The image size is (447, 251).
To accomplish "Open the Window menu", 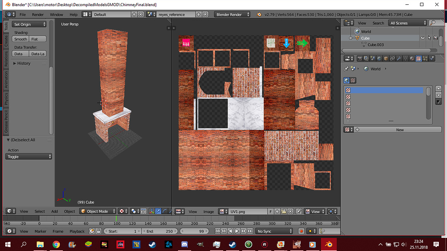I will pyautogui.click(x=56, y=14).
